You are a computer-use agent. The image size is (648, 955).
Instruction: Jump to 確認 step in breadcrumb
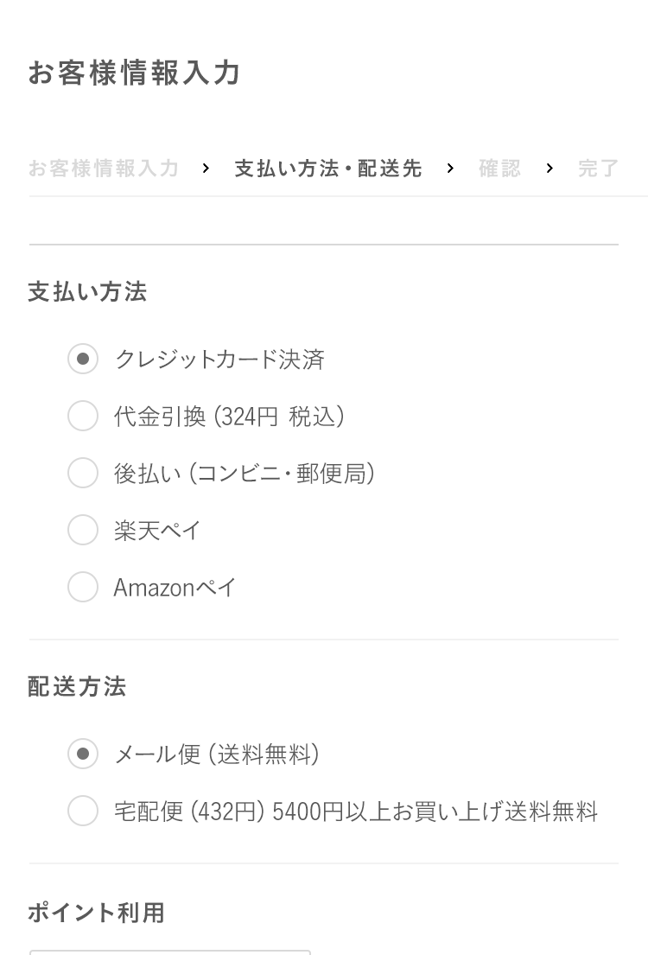point(499,169)
